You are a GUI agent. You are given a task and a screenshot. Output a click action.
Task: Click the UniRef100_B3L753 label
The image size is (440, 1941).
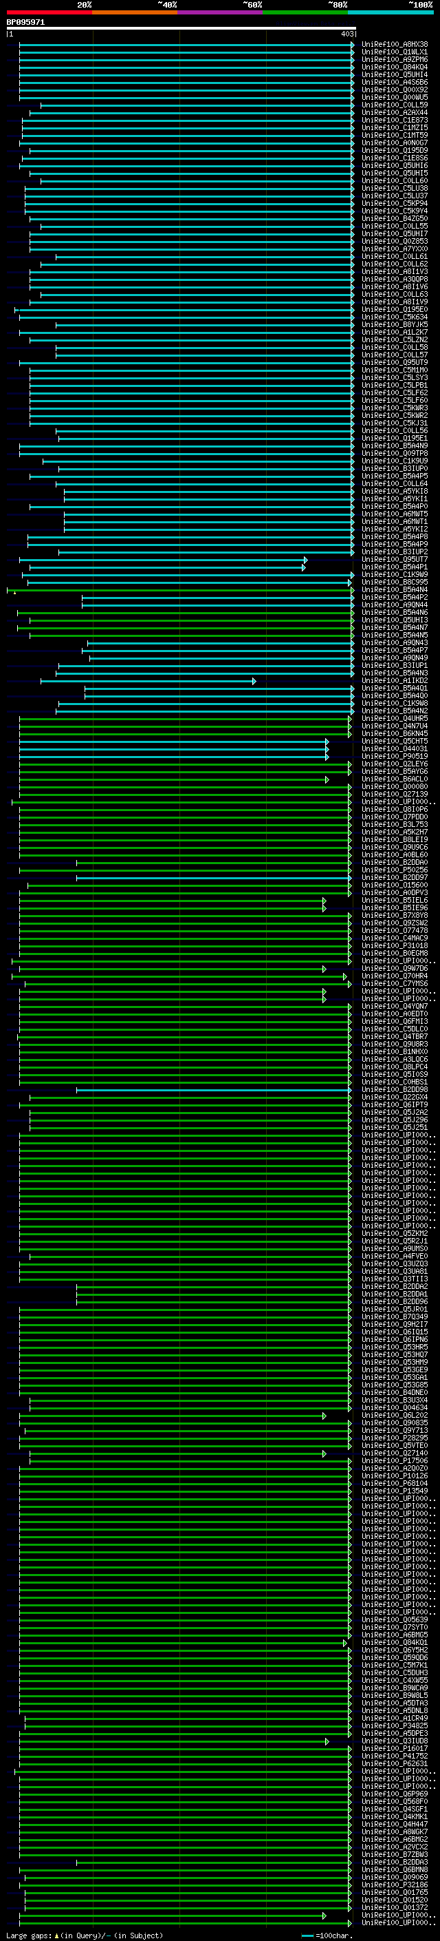click(394, 825)
